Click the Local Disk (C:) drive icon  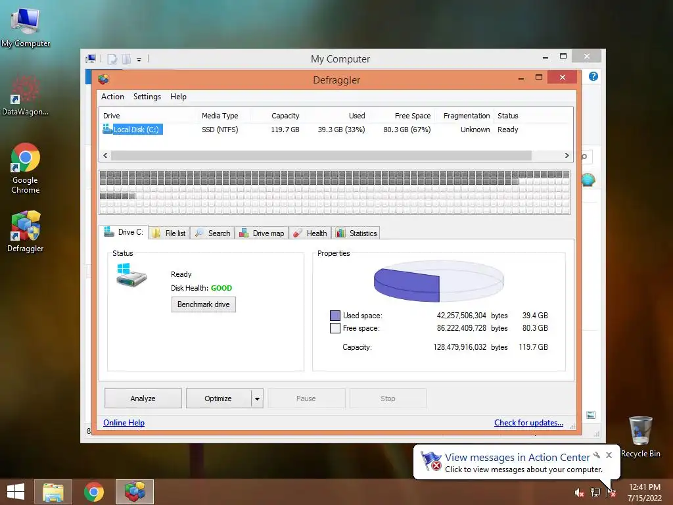coord(107,129)
